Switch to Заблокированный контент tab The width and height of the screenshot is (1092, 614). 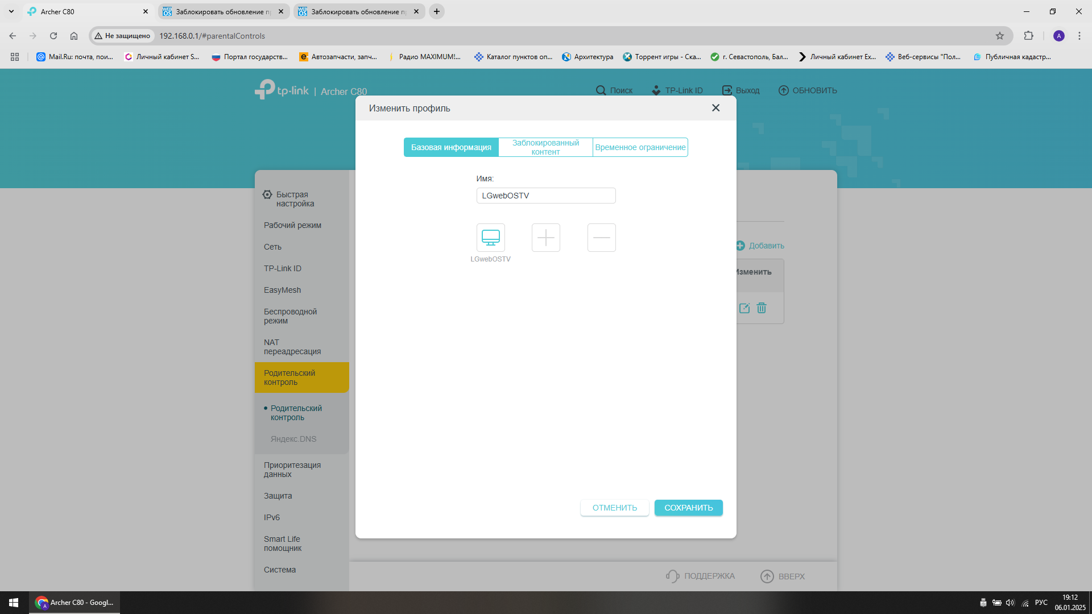(545, 147)
